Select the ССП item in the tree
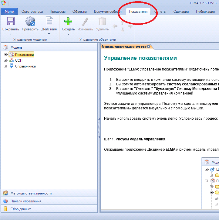Viewport: 219px width, 220px height. tap(19, 60)
